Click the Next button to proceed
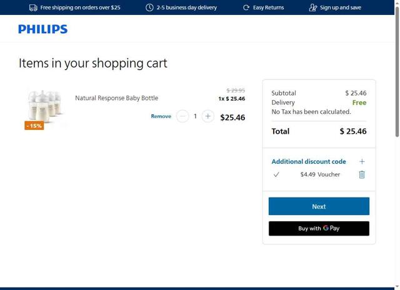The width and height of the screenshot is (400, 290). pos(319,206)
